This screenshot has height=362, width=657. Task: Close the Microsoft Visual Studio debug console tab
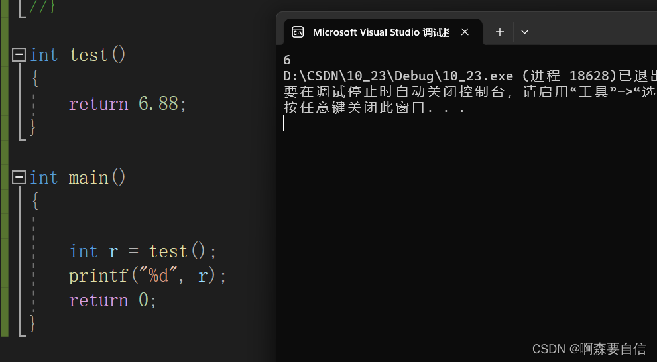465,32
